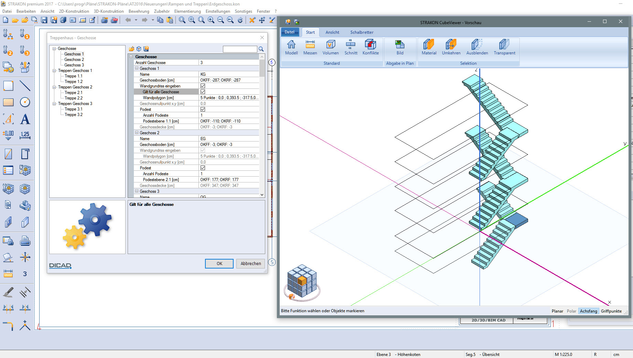Click the search field in Geschosse dialog
633x358 pixels.
(x=240, y=49)
